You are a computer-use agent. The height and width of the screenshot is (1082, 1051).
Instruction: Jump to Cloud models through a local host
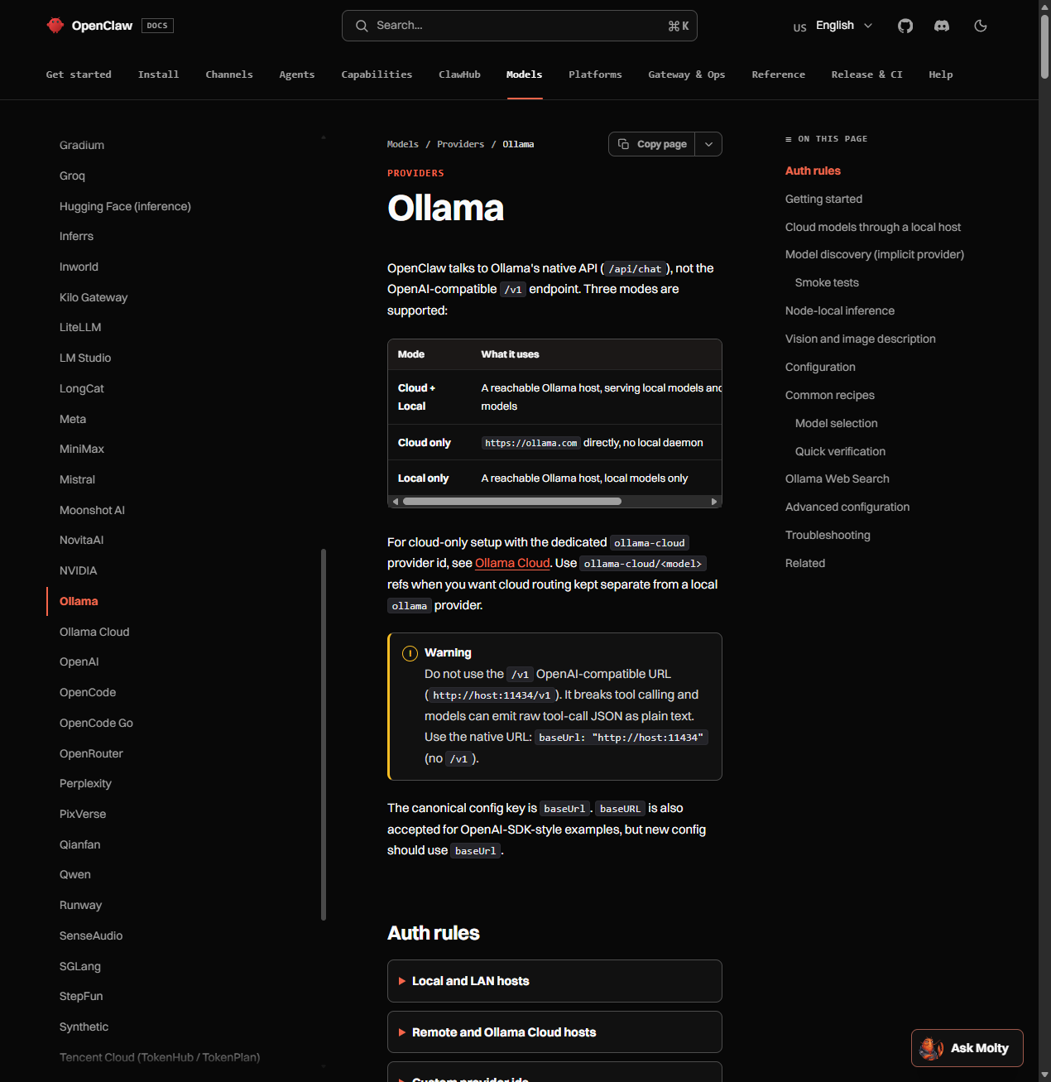pos(873,227)
